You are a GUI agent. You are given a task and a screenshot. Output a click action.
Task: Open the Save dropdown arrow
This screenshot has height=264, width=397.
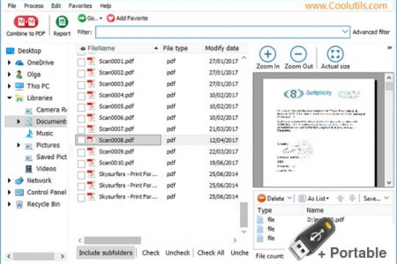tap(387, 198)
